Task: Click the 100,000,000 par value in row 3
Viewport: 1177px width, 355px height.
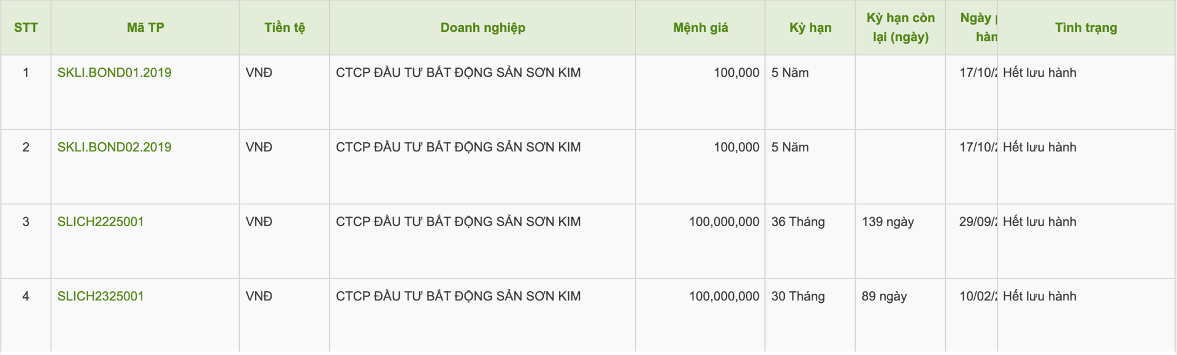Action: pyautogui.click(x=724, y=221)
